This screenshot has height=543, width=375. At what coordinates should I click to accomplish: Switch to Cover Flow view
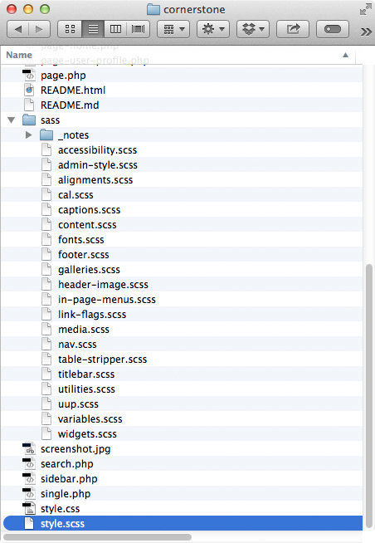click(x=138, y=29)
